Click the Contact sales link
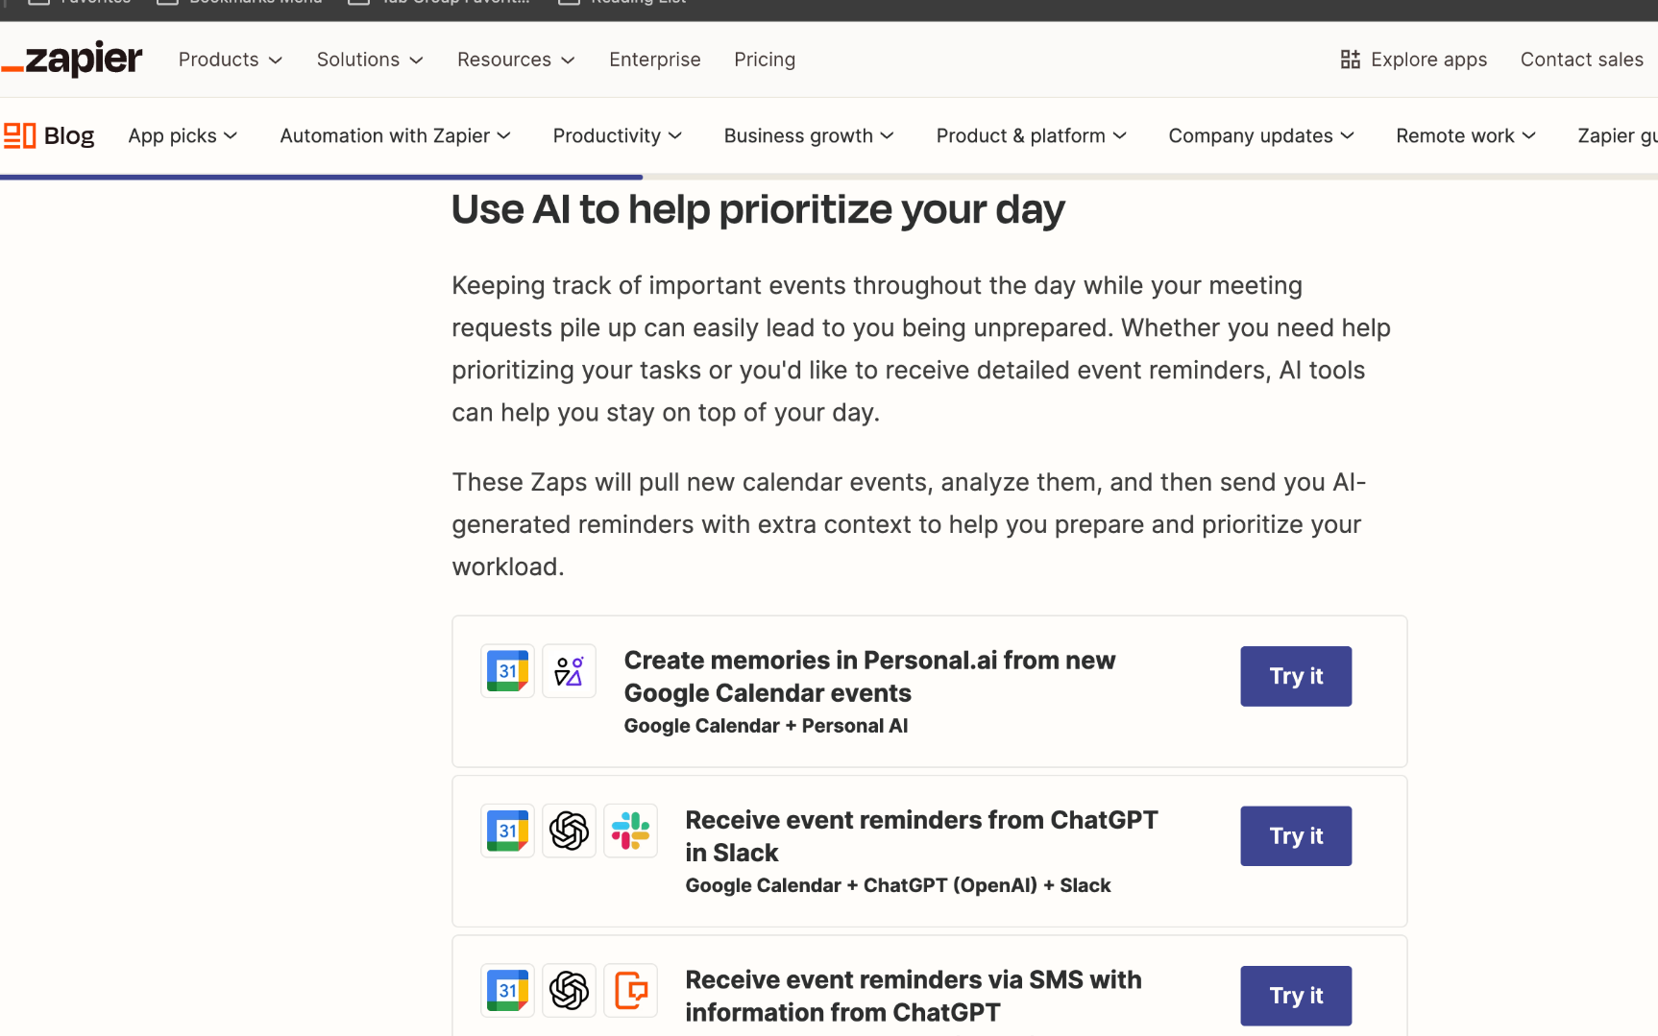This screenshot has width=1658, height=1036. coord(1581,59)
